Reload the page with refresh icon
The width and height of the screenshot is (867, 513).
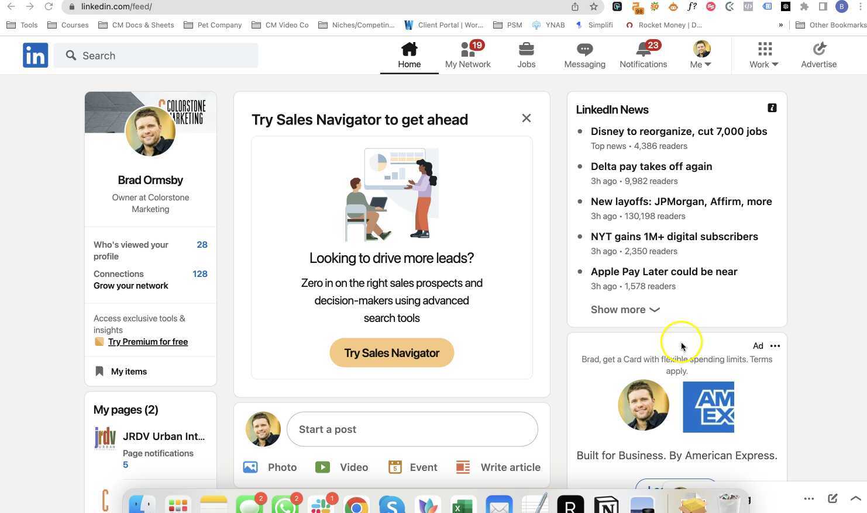[x=49, y=6]
